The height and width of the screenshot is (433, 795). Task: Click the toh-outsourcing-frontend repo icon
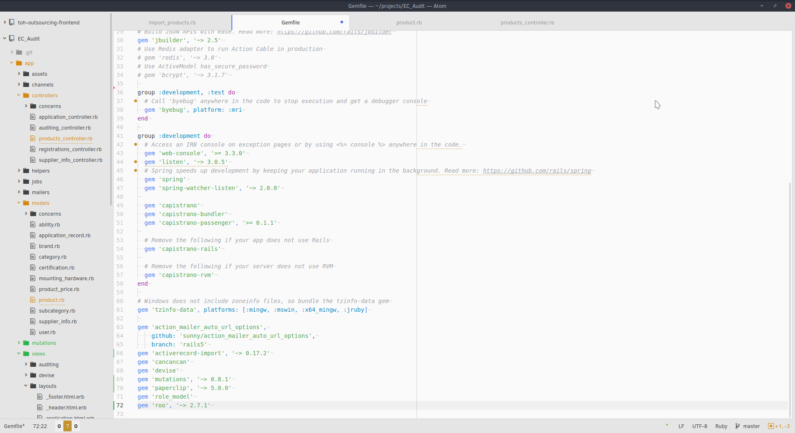pyautogui.click(x=12, y=22)
